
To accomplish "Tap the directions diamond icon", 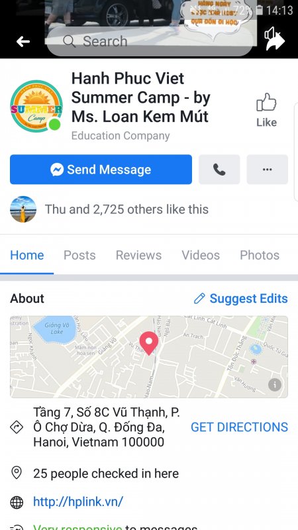I will coord(17,427).
